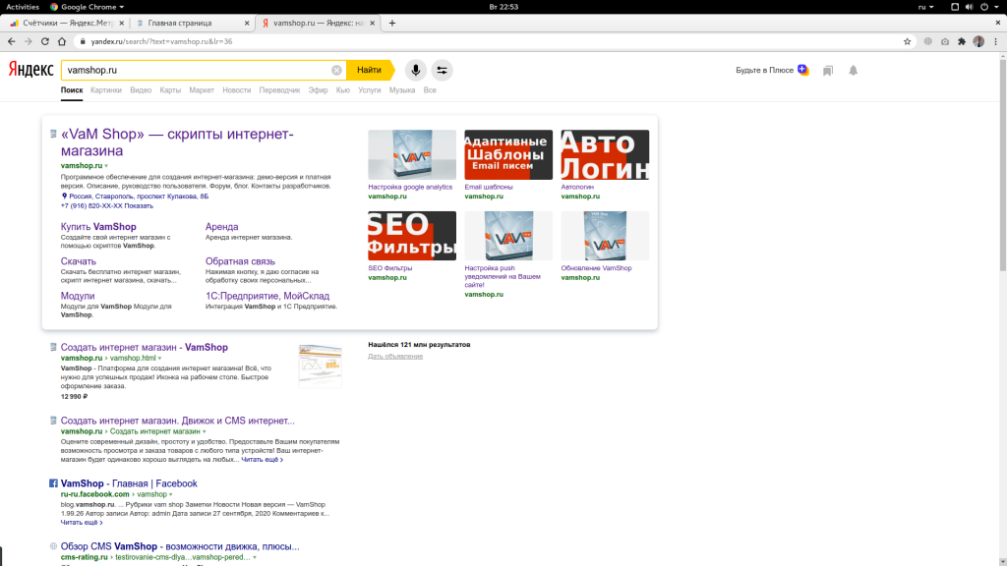Click Дать объявление link

click(x=395, y=356)
